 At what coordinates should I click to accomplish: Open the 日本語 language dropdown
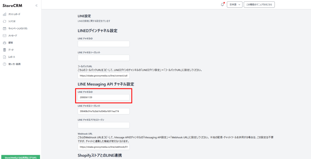click(x=234, y=5)
